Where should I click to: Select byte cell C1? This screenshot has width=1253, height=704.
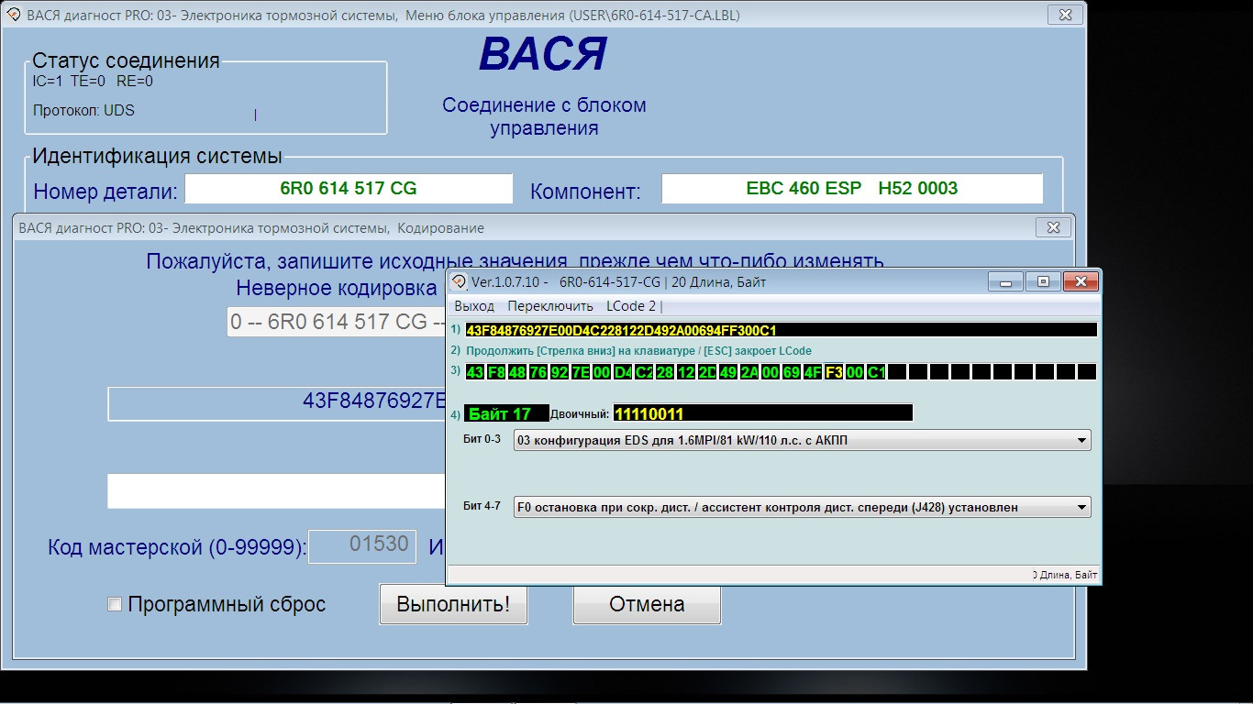coord(876,372)
